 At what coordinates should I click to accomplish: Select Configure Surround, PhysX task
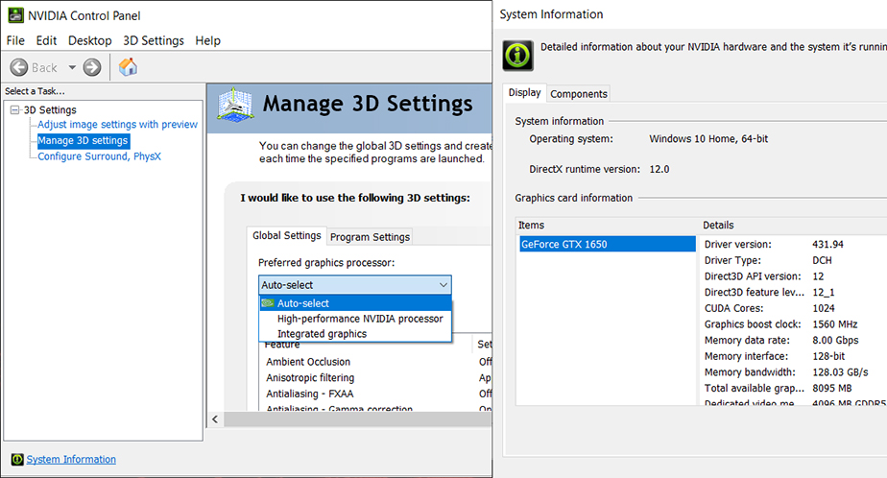(99, 156)
